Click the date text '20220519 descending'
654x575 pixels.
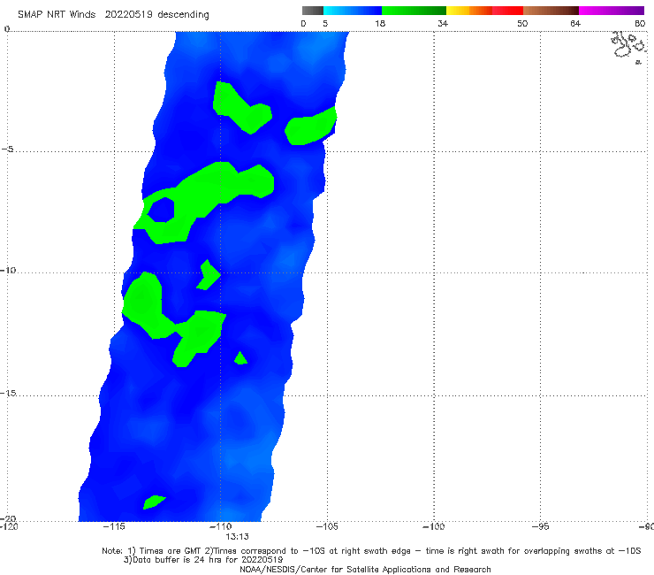[x=156, y=14]
